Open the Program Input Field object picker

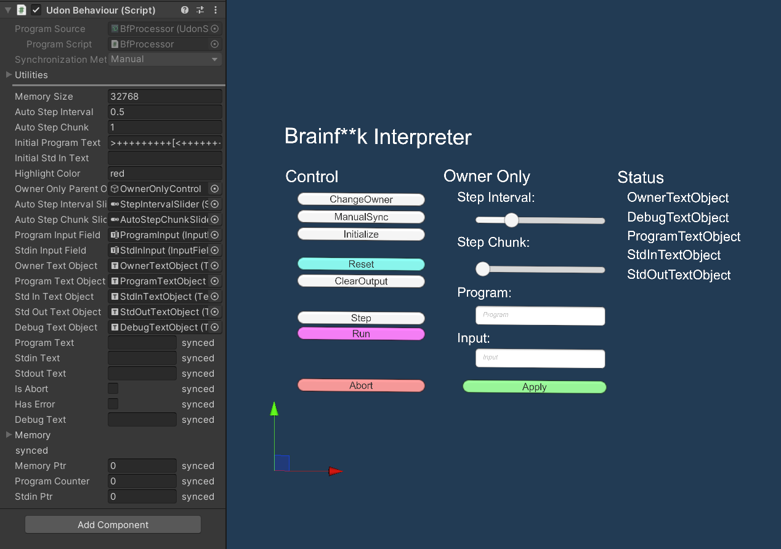pos(215,234)
